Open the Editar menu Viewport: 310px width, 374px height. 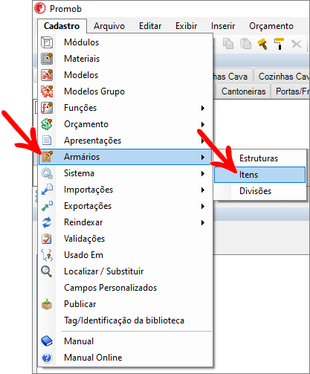[150, 26]
